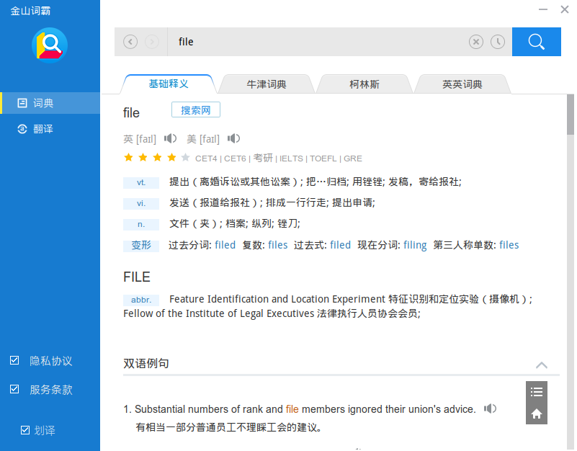This screenshot has width=577, height=451.
Task: Play British pronunciation of file
Action: pyautogui.click(x=170, y=138)
